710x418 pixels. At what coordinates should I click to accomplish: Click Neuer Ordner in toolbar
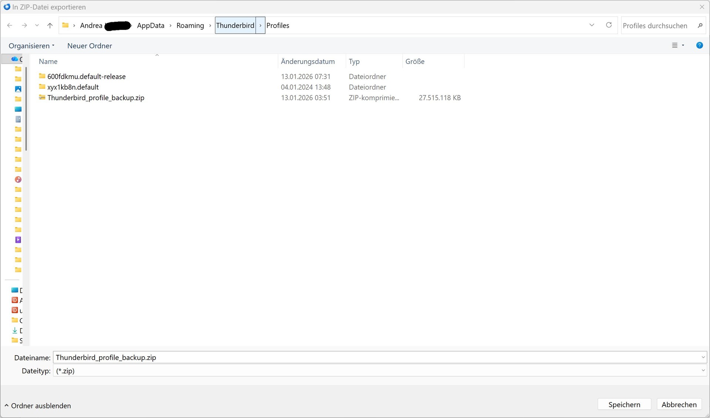click(x=89, y=46)
